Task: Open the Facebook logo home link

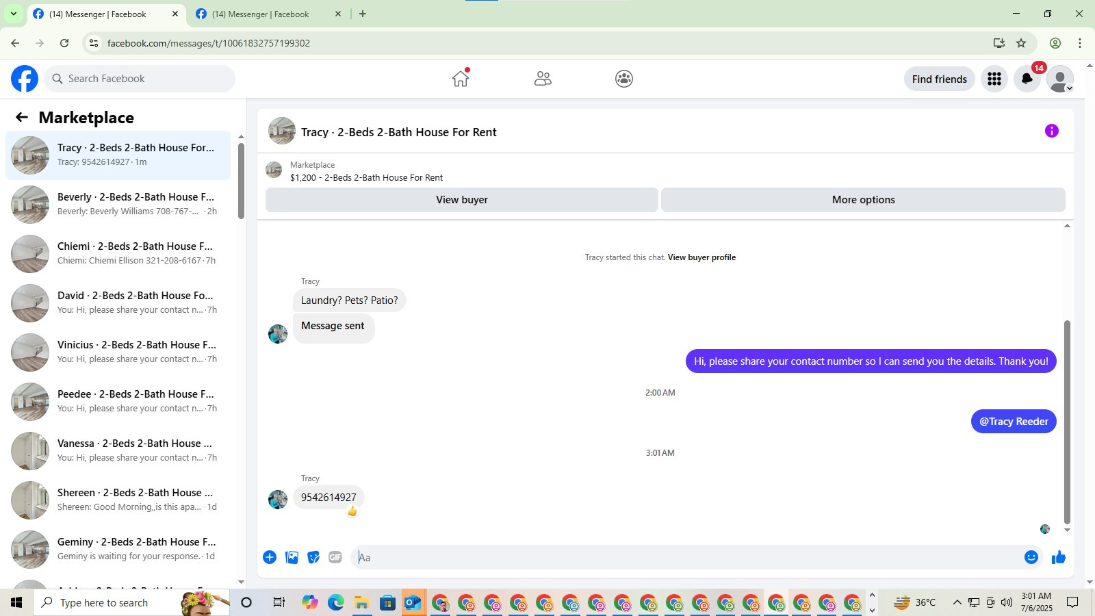Action: [25, 79]
